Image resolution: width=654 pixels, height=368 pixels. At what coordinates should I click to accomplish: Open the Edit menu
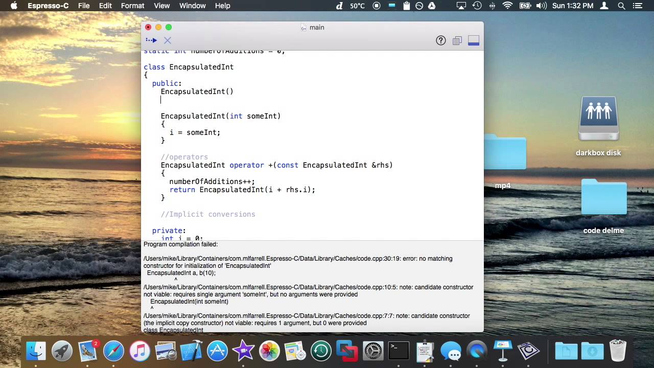(x=105, y=6)
